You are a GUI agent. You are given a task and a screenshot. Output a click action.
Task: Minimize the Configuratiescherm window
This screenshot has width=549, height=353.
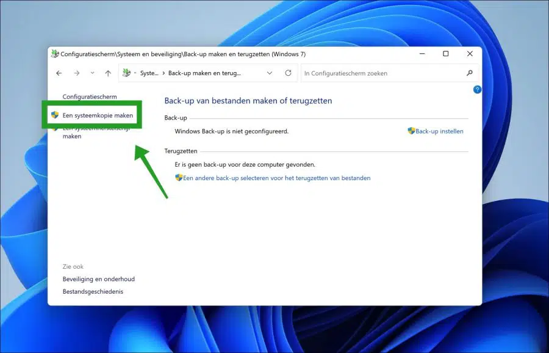(422, 54)
